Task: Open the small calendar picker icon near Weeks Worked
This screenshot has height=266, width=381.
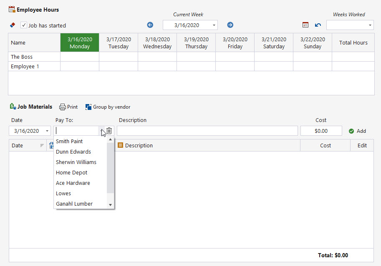Action: pyautogui.click(x=305, y=25)
